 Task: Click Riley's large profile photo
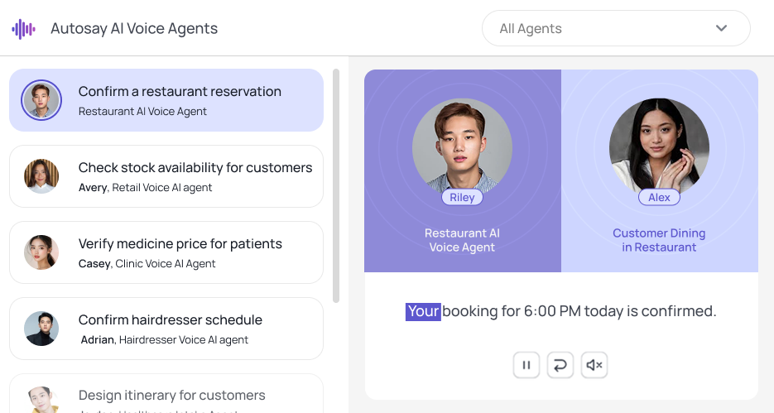tap(462, 147)
